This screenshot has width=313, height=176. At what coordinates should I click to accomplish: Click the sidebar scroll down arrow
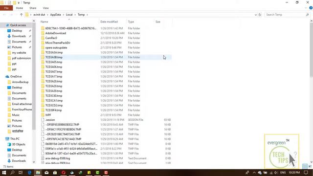[34, 162]
